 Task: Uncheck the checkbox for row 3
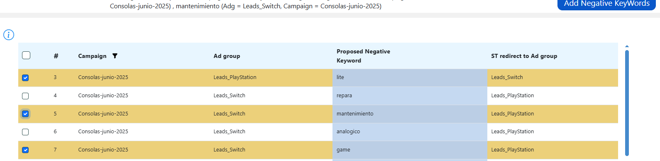pyautogui.click(x=25, y=78)
